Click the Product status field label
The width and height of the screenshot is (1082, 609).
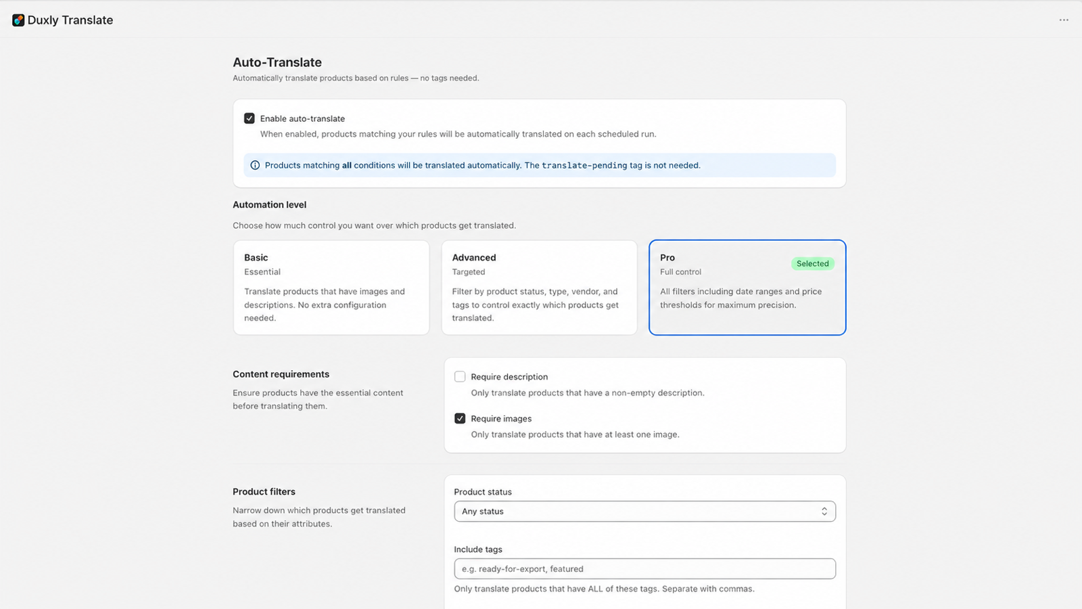pos(483,492)
